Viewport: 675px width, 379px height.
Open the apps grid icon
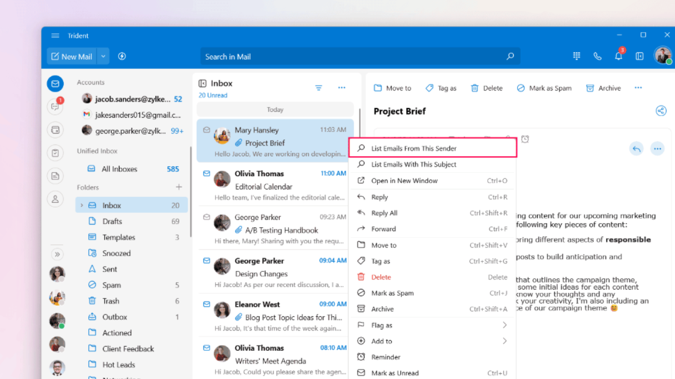577,56
